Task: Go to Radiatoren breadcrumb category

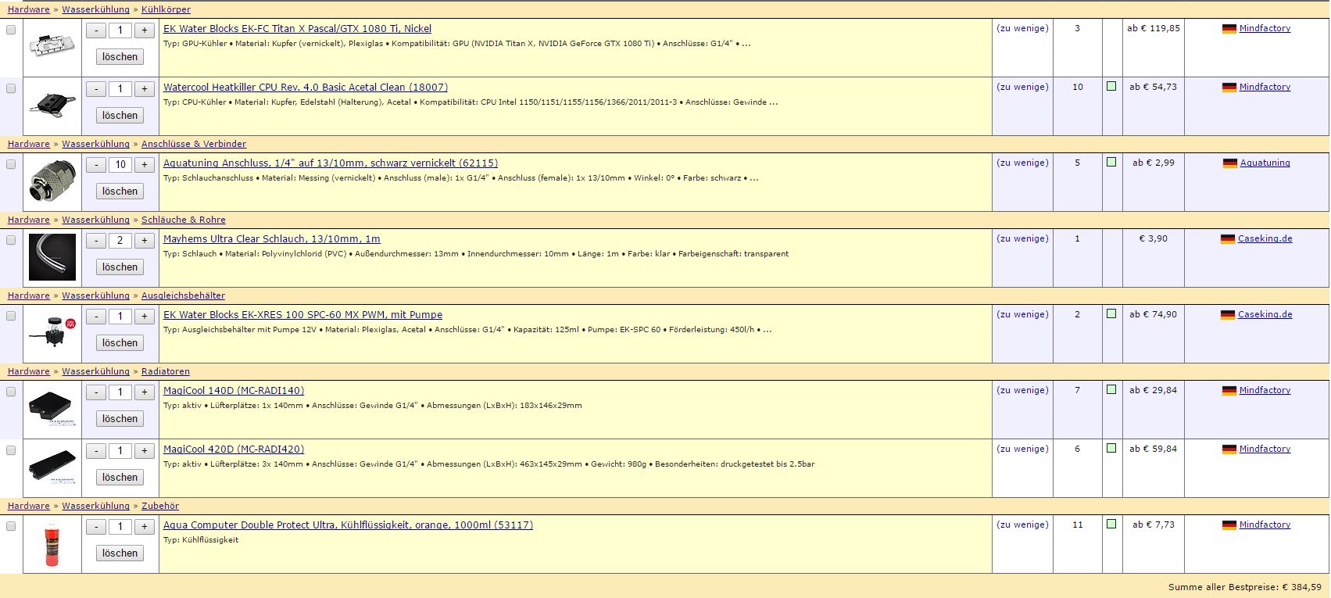Action: 166,372
